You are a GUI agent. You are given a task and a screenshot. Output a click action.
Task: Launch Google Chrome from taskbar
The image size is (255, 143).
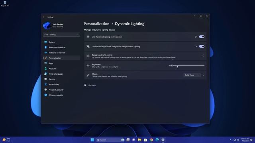pos(151,140)
